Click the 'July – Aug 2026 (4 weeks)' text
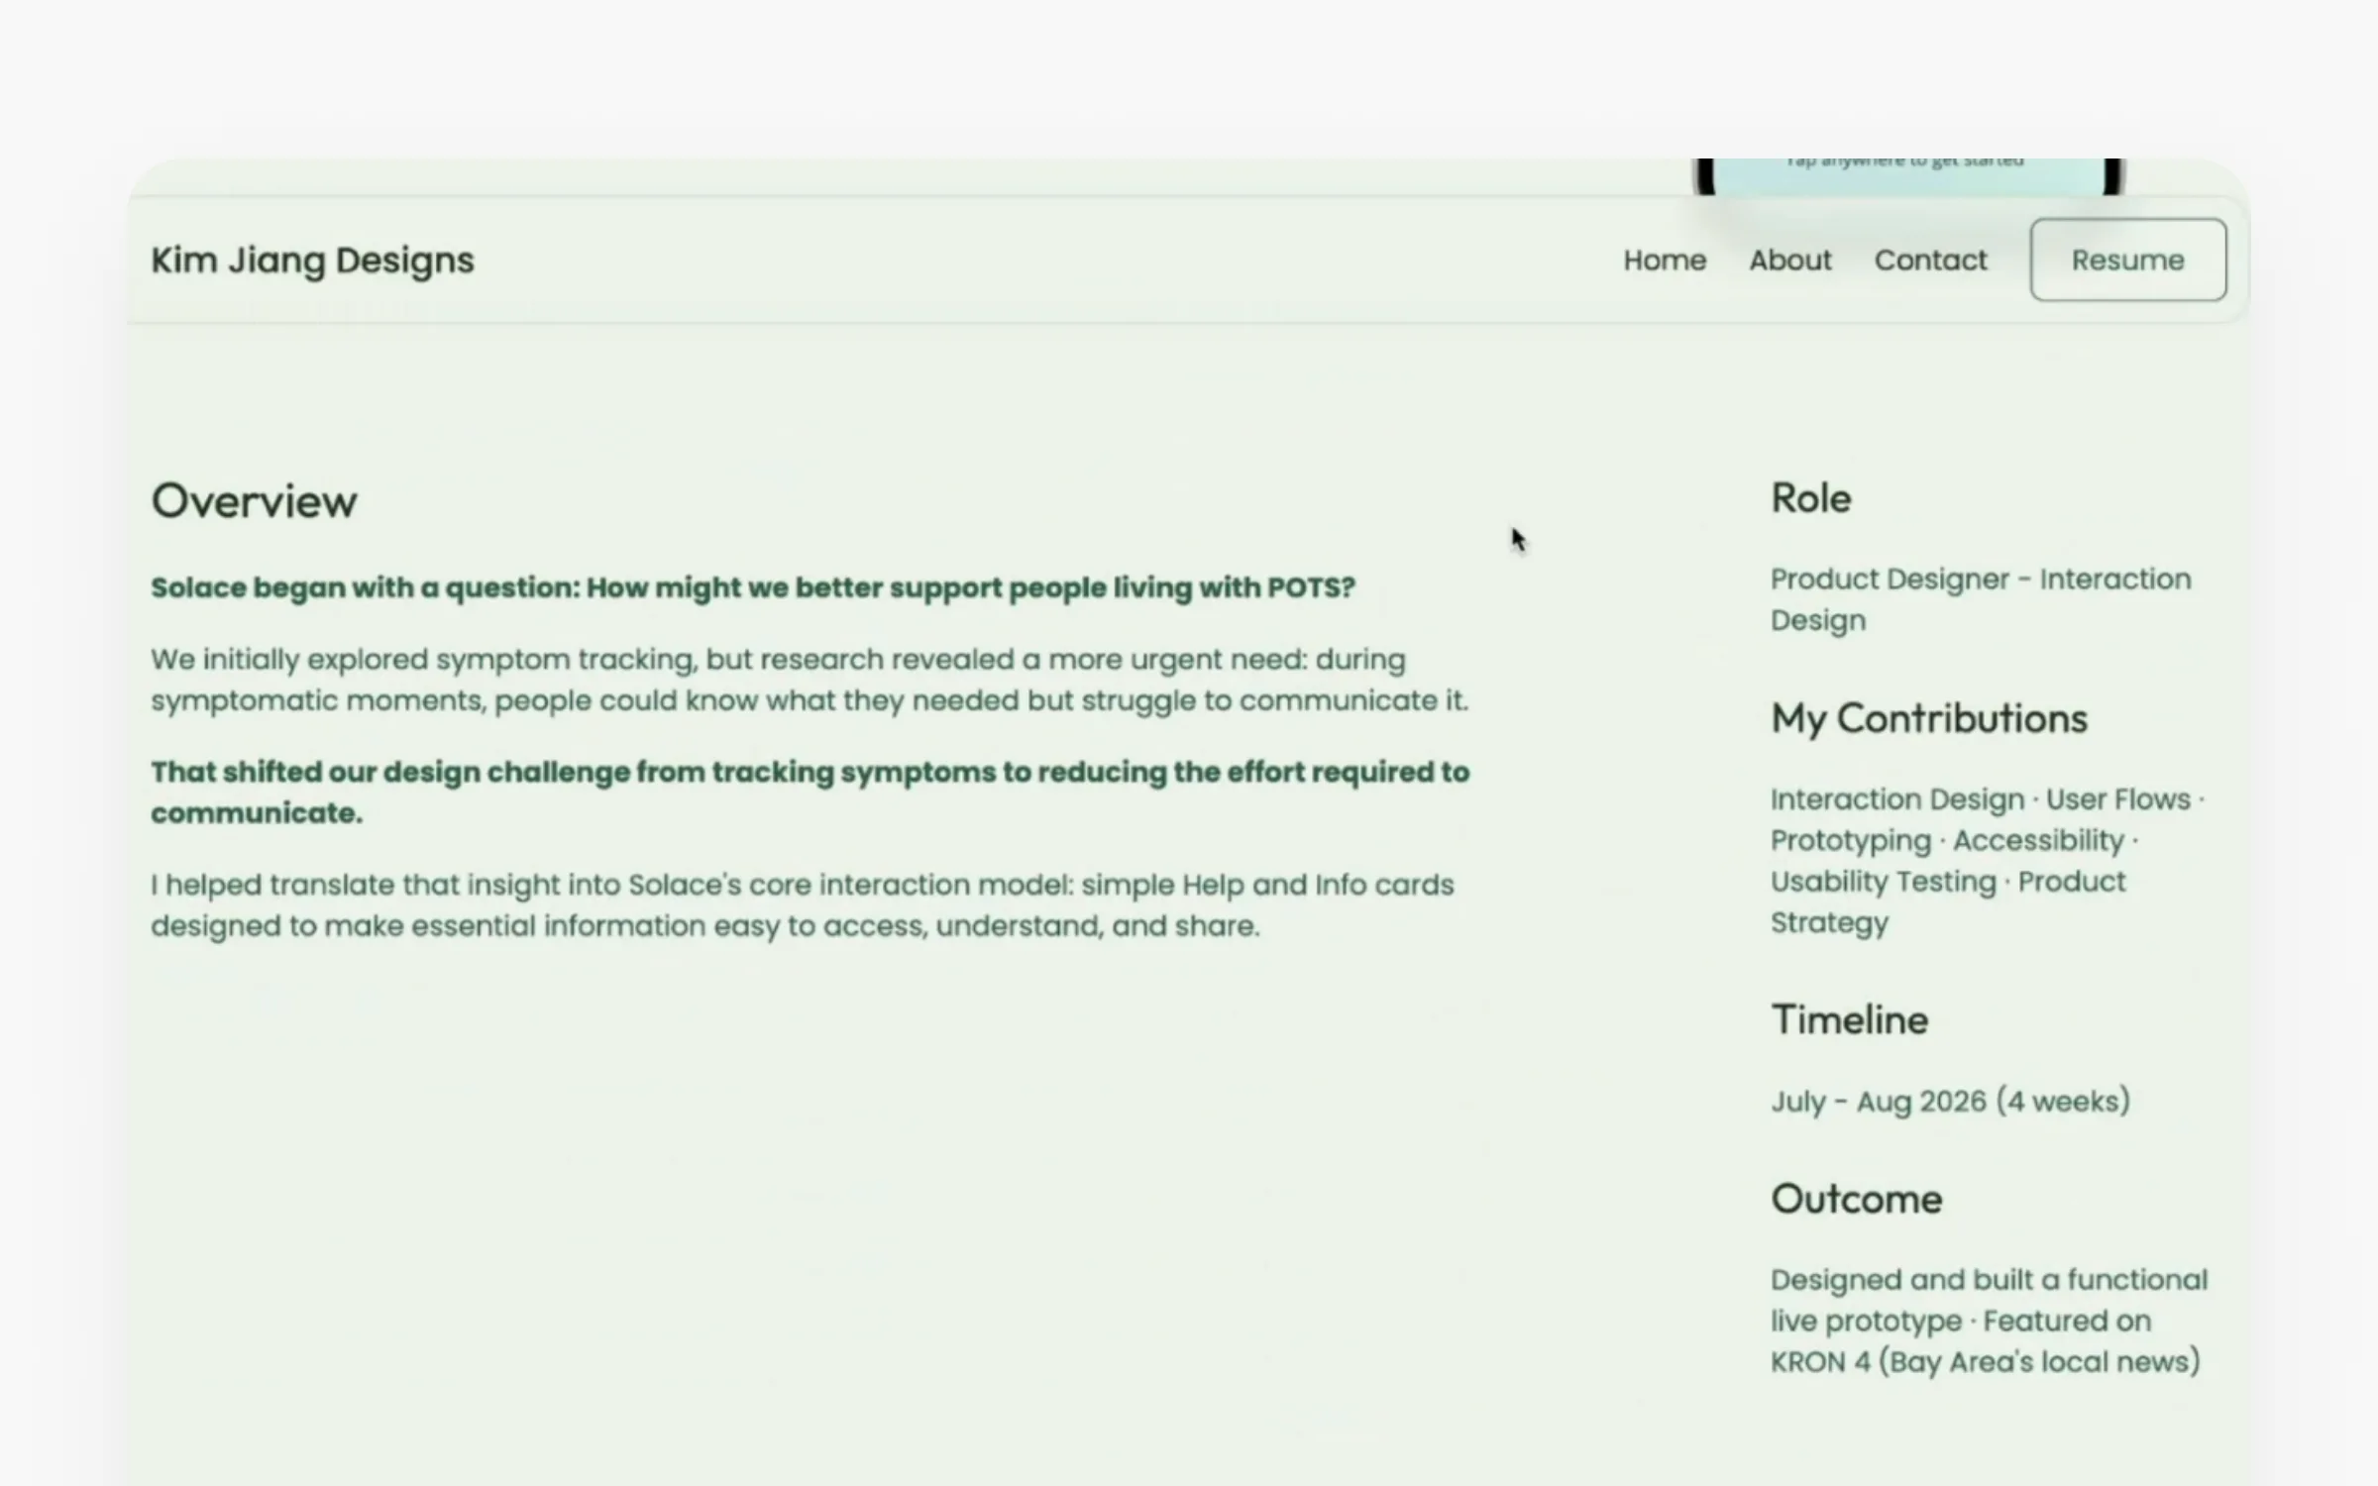2378x1486 pixels. pyautogui.click(x=1950, y=1102)
